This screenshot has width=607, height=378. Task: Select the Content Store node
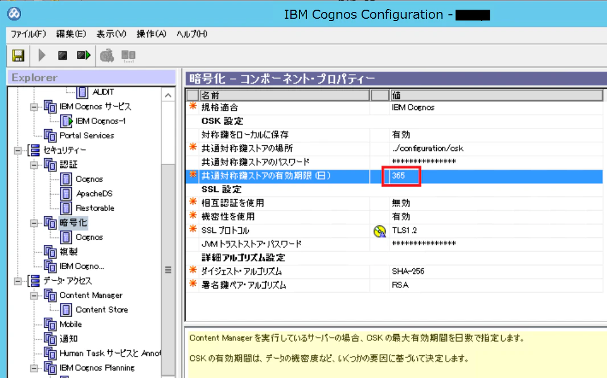[102, 310]
